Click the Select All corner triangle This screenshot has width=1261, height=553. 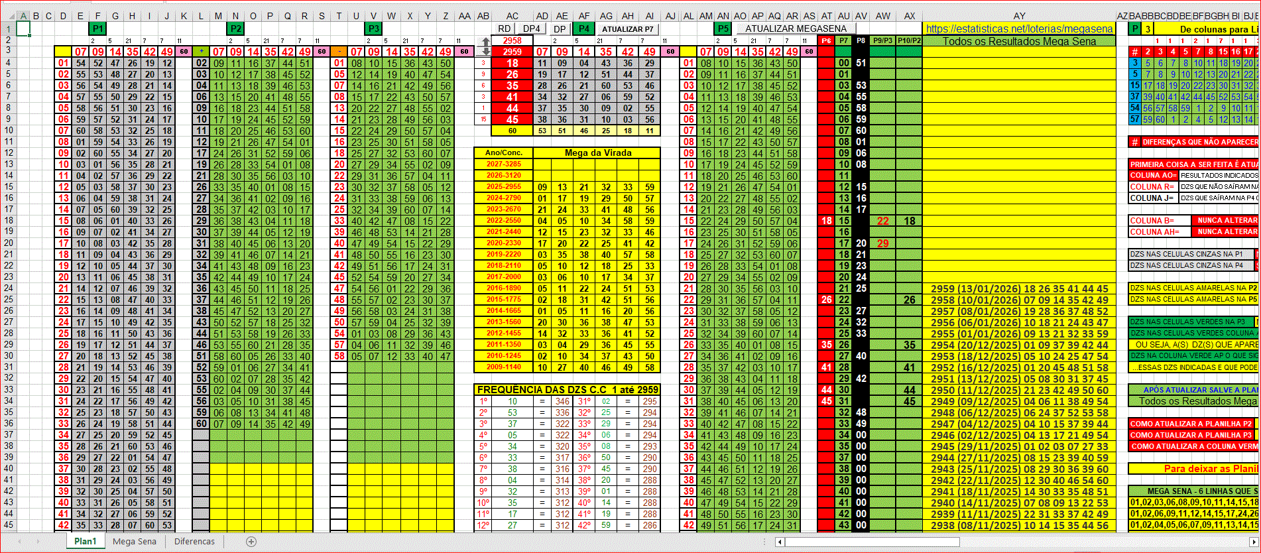(8, 16)
